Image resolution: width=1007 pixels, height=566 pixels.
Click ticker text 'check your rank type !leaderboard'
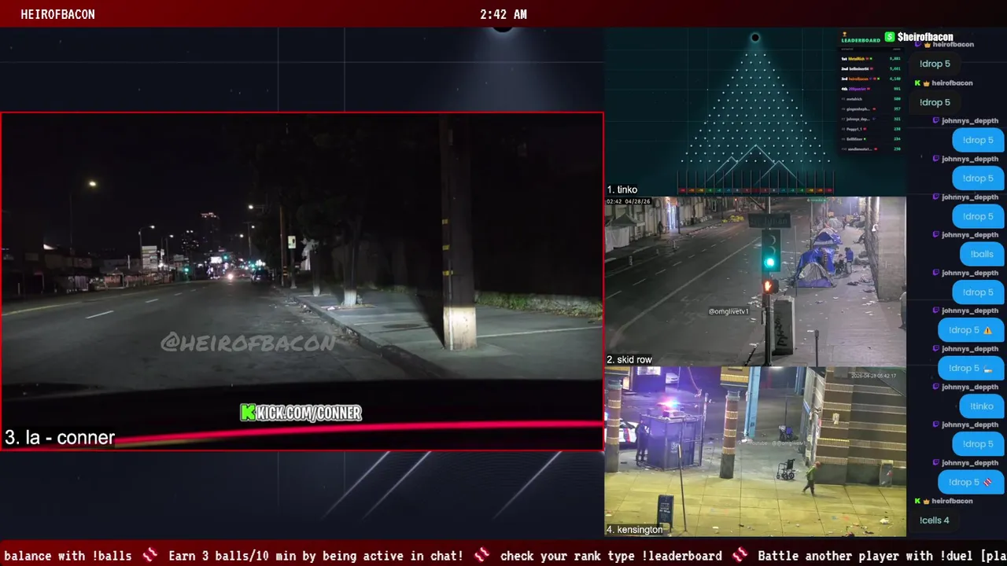point(610,556)
